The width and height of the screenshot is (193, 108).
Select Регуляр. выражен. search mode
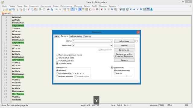click(57, 76)
